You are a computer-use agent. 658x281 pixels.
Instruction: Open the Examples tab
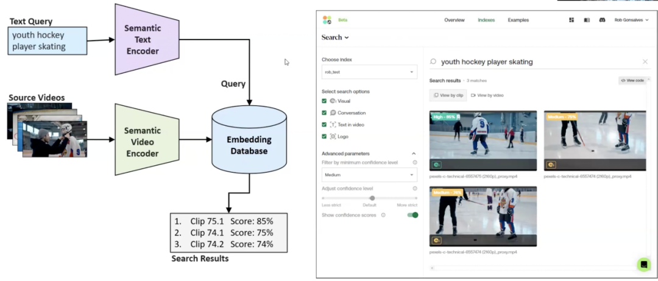[518, 20]
